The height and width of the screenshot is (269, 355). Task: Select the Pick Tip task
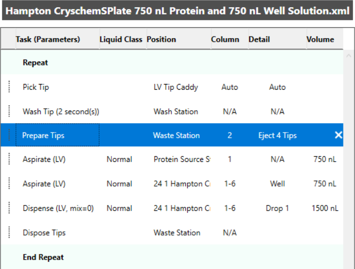pyautogui.click(x=36, y=87)
